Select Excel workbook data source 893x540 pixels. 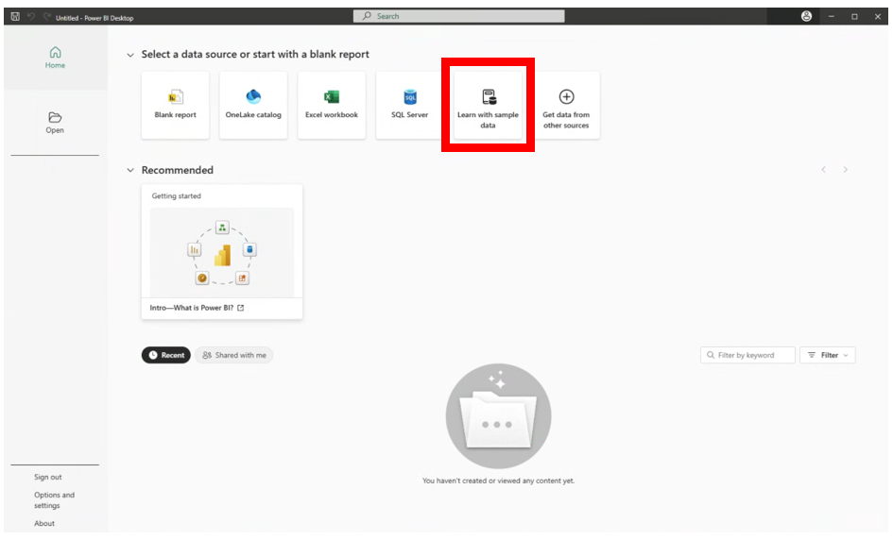[x=332, y=106]
